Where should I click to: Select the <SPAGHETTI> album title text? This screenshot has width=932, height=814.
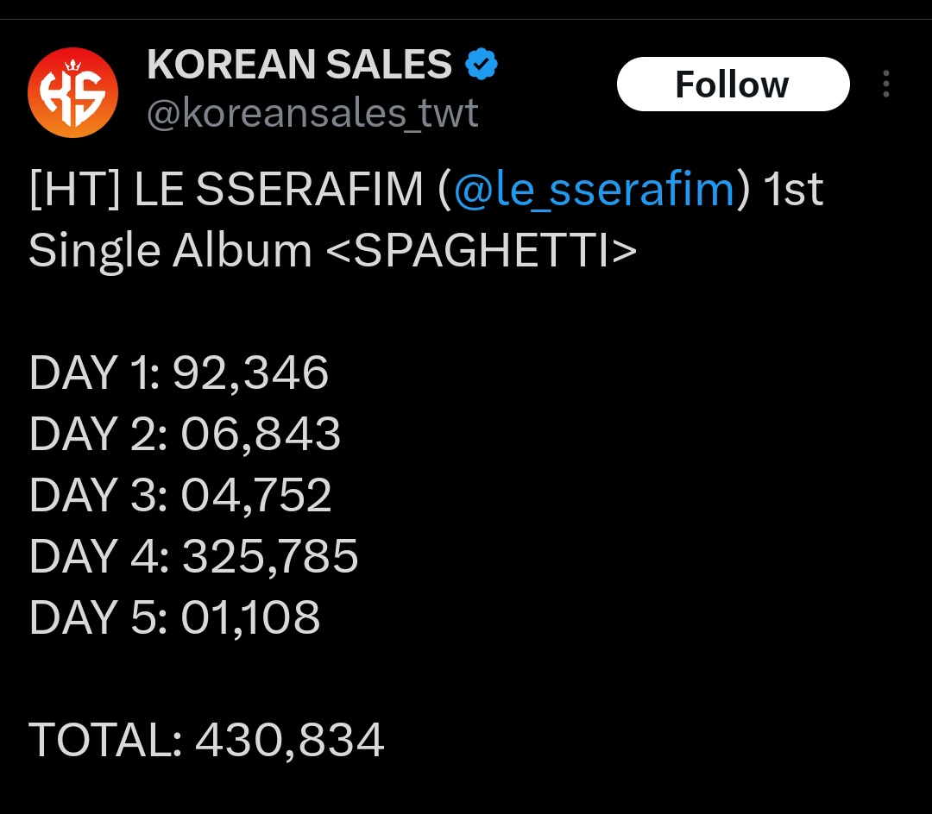pyautogui.click(x=482, y=251)
